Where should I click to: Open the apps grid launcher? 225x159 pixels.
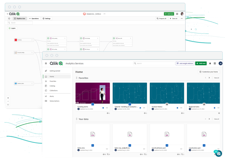click(x=215, y=63)
